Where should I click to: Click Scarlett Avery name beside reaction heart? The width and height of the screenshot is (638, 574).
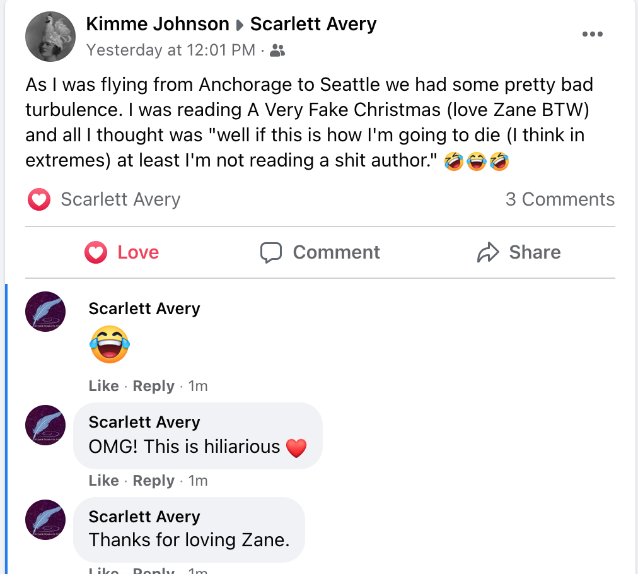[120, 200]
